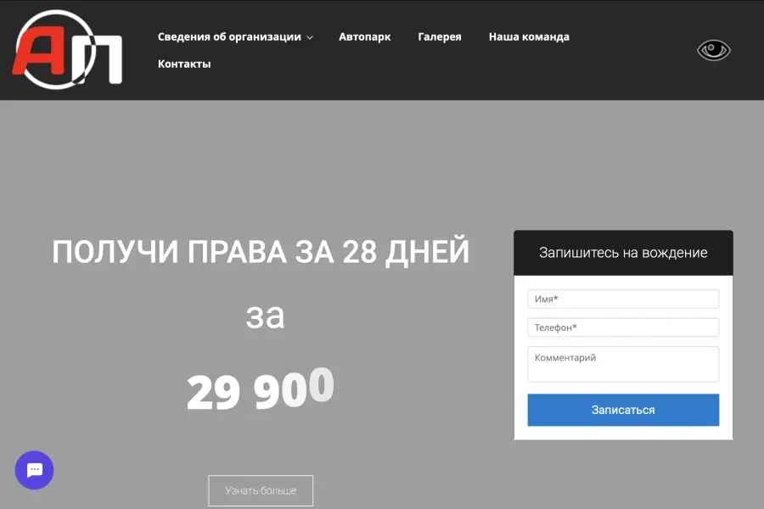764x509 pixels.
Task: Open the Галерея section
Action: [x=440, y=37]
